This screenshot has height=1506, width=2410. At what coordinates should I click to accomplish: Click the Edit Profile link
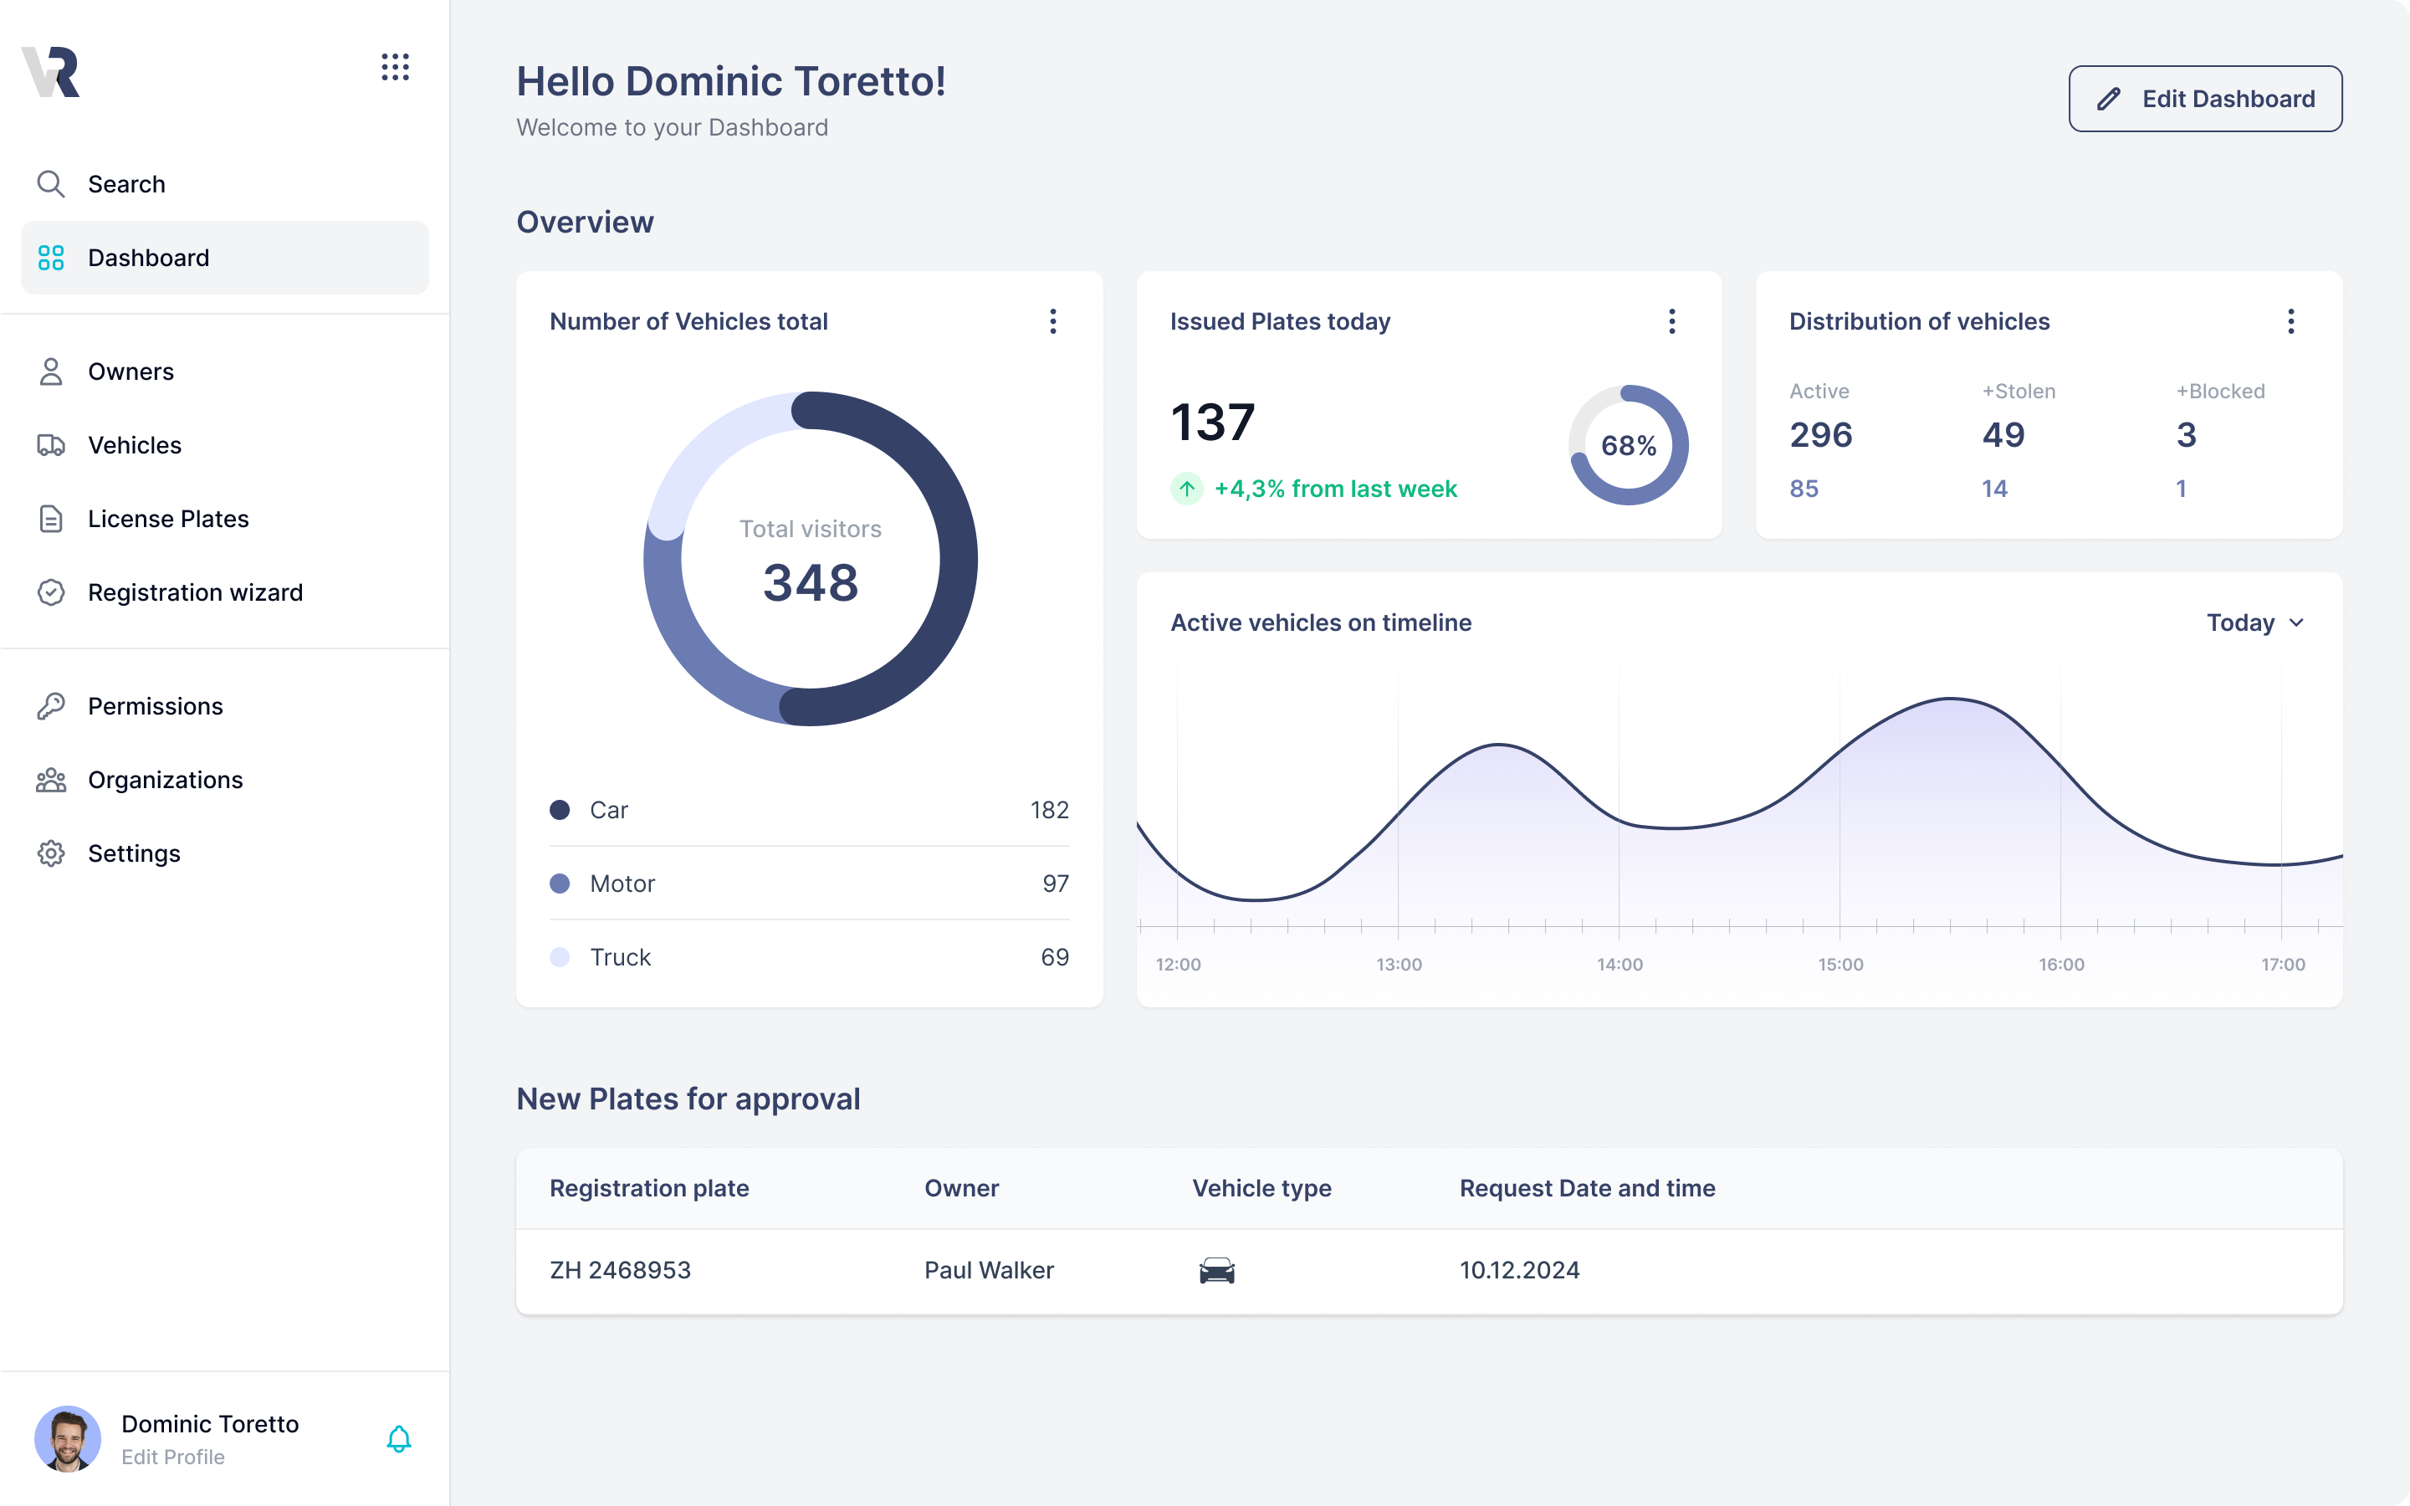pyautogui.click(x=172, y=1457)
